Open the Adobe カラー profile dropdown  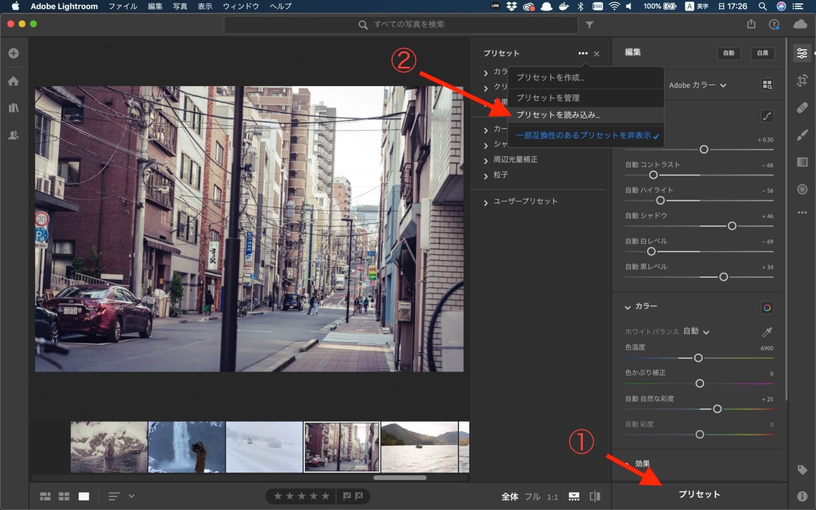pos(697,85)
